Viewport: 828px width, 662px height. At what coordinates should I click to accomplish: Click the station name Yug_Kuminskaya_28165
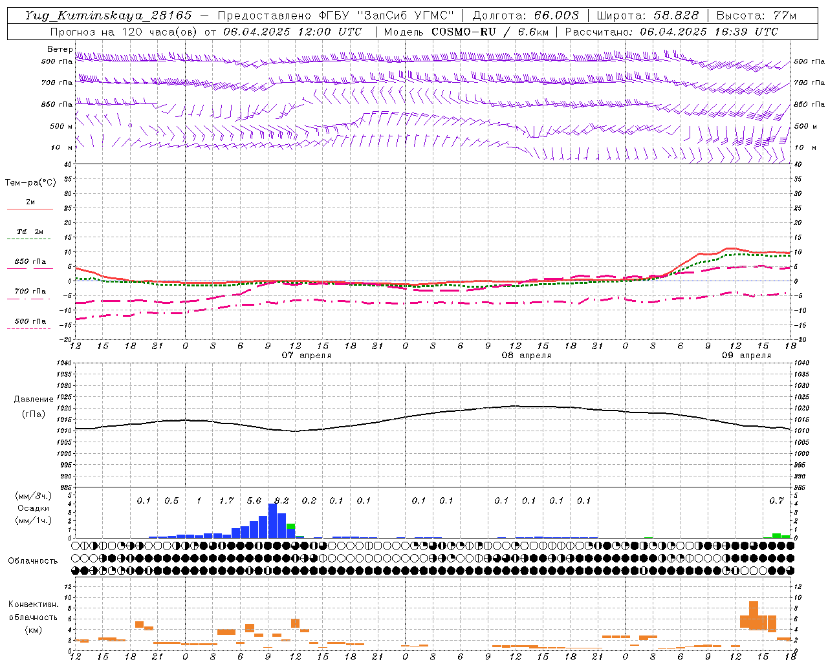(x=108, y=16)
